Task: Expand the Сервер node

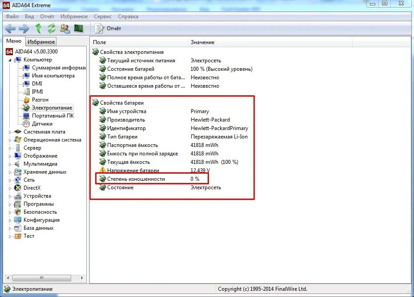Action: coord(10,148)
